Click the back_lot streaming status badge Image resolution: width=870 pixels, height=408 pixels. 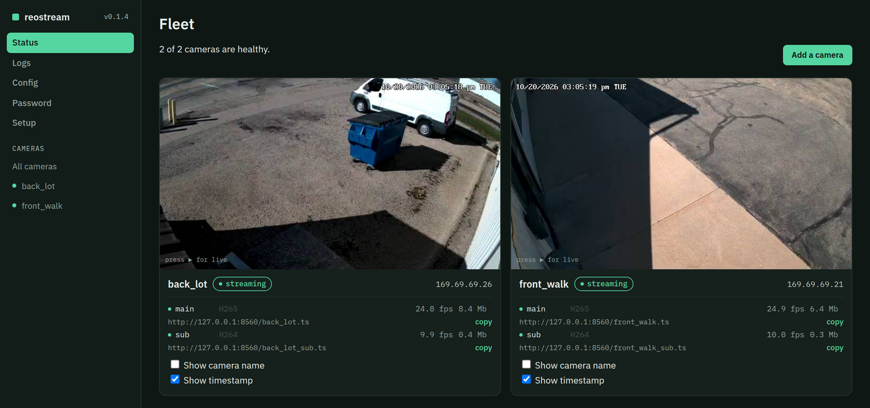point(242,284)
